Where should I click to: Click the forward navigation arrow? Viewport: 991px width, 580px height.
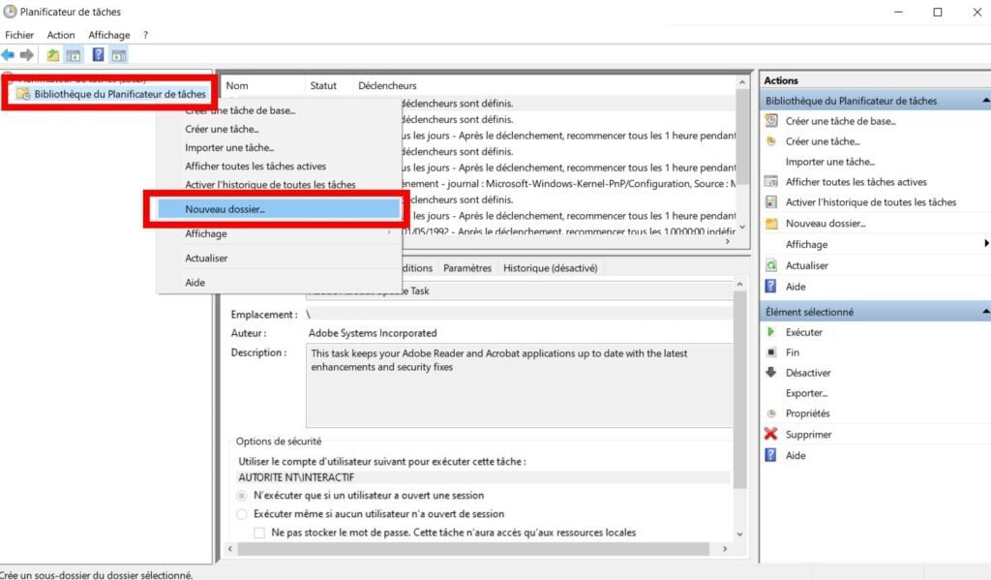pos(27,55)
